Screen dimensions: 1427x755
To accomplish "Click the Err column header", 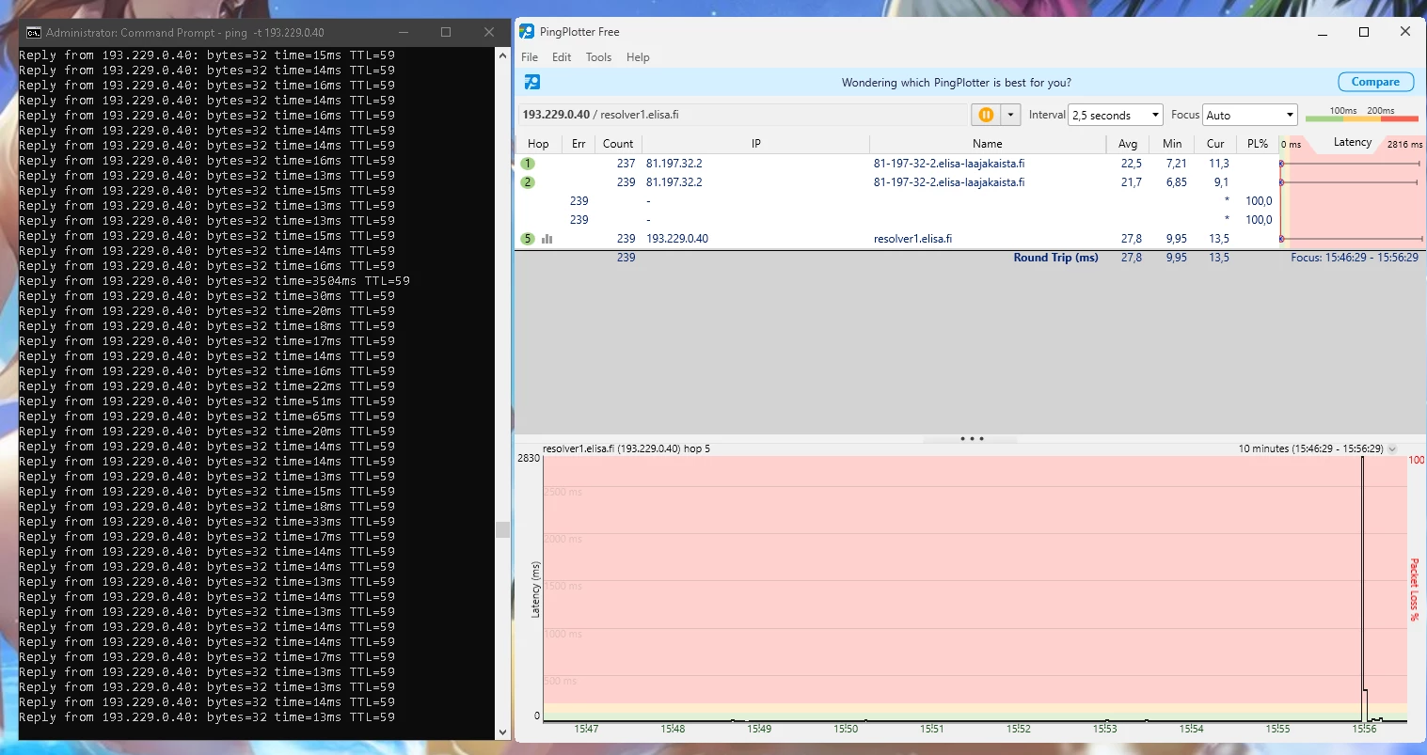I will point(579,144).
